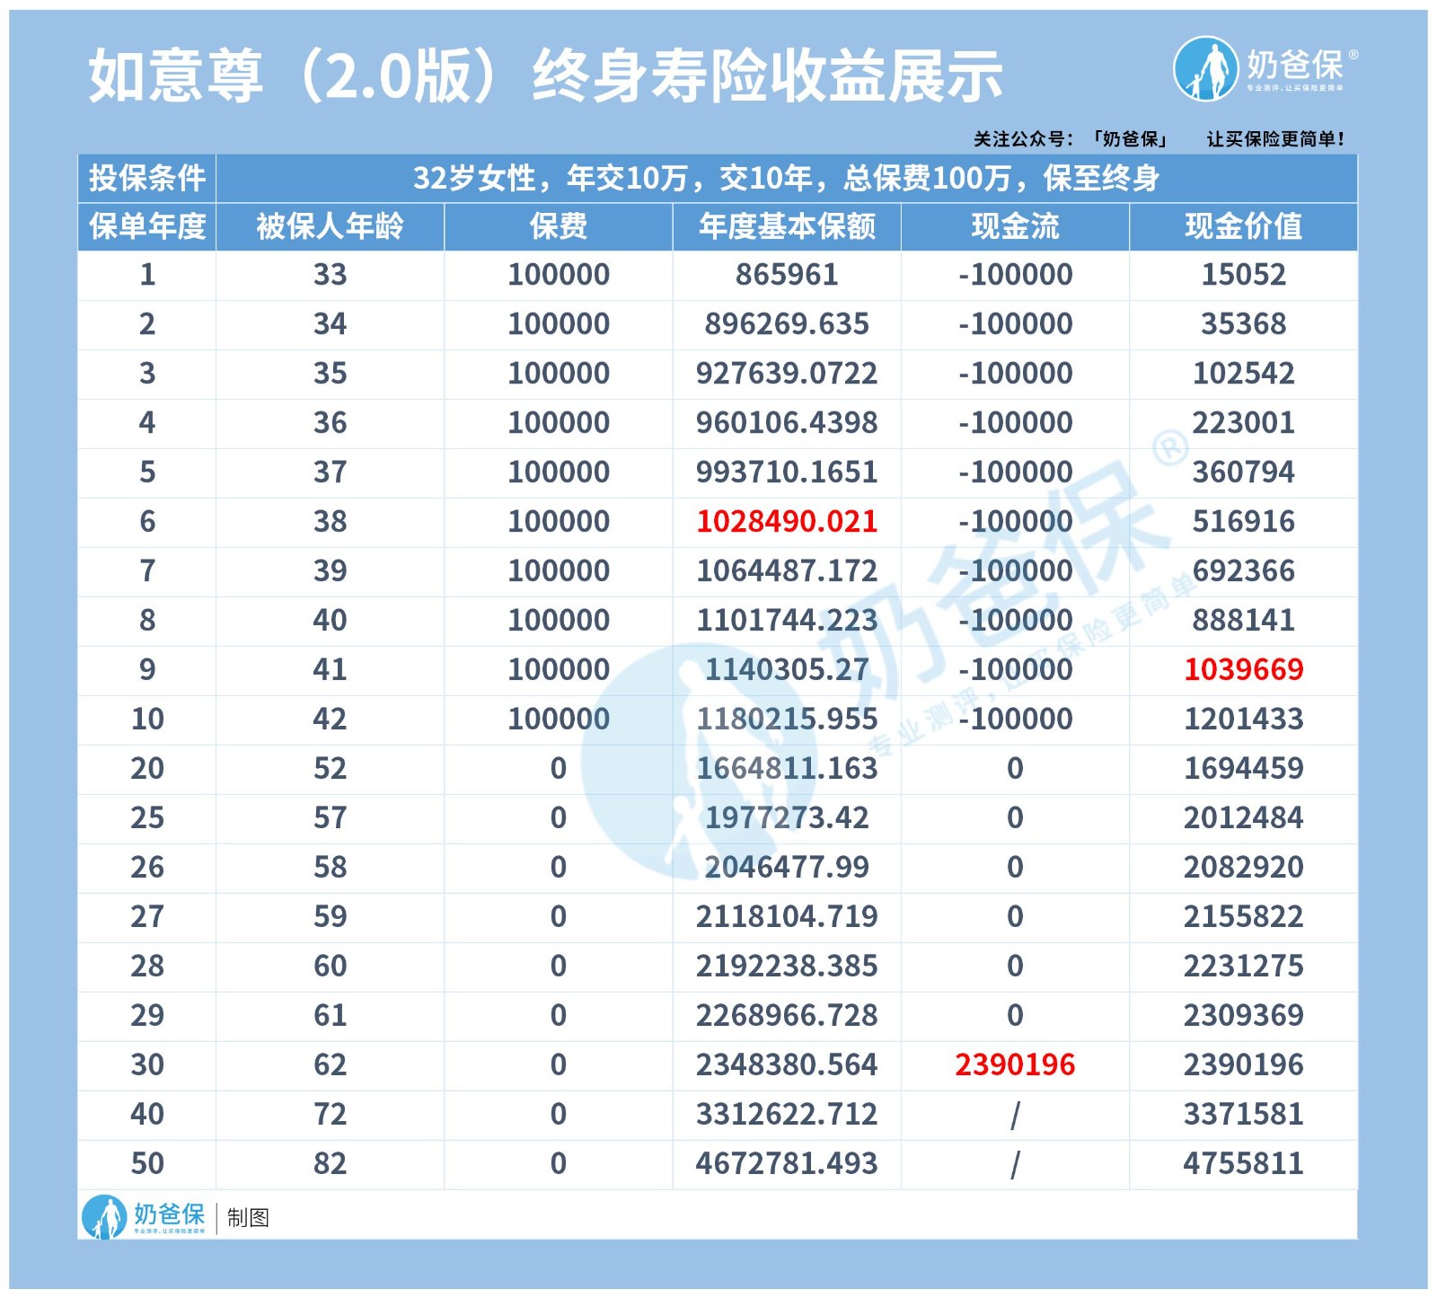Image resolution: width=1437 pixels, height=1298 pixels.
Task: Click cash value 692366
Action: pyautogui.click(x=1244, y=571)
